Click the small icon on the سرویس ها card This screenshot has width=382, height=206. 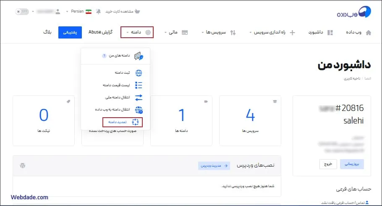coord(275,102)
